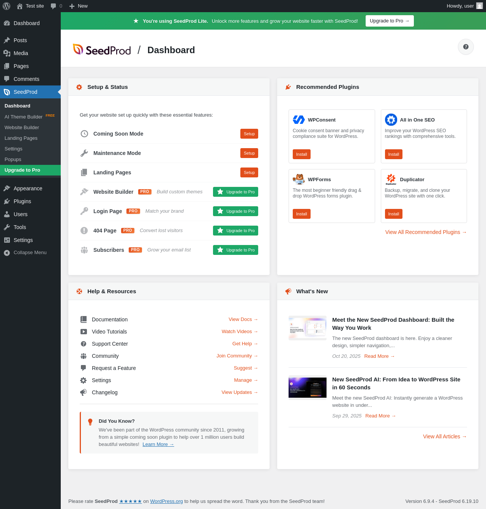This screenshot has width=486, height=509.
Task: Click the Video Tutorials play icon
Action: pos(84,332)
